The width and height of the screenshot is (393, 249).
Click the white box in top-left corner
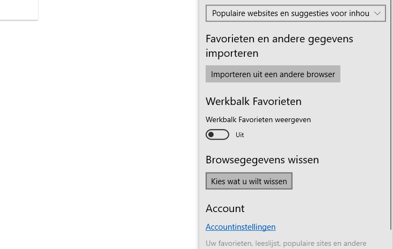(19, 10)
